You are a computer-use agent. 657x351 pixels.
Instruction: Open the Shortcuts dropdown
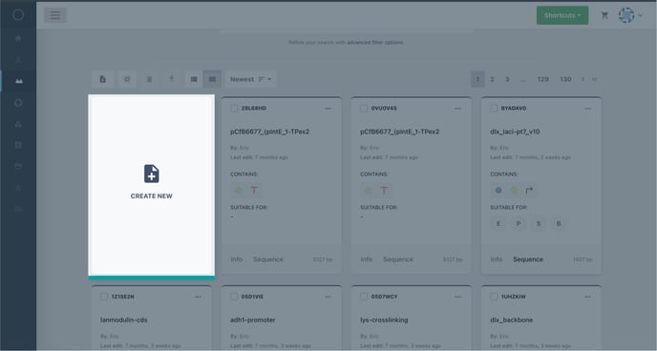pyautogui.click(x=562, y=15)
